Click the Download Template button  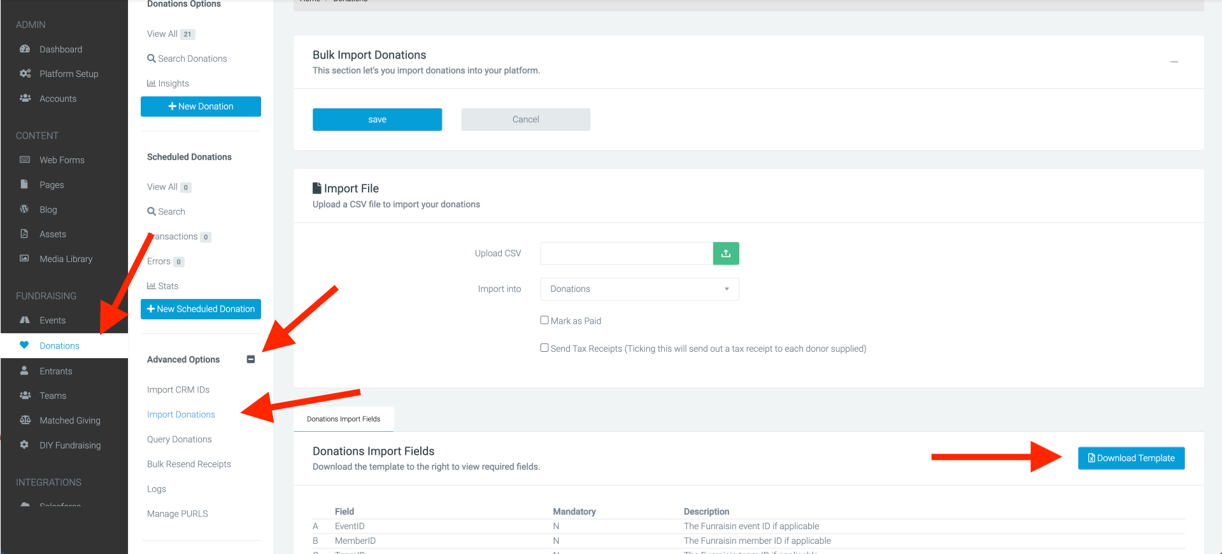click(1131, 458)
